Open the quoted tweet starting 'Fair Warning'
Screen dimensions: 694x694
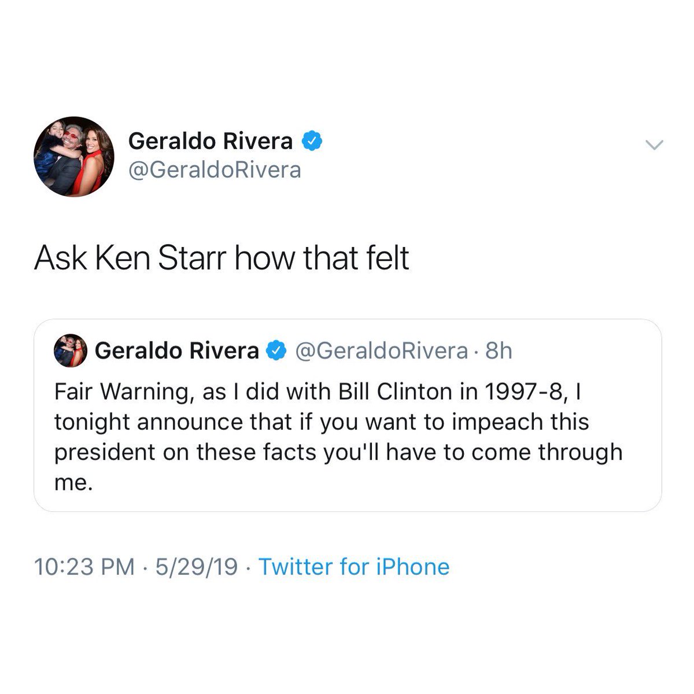(348, 415)
